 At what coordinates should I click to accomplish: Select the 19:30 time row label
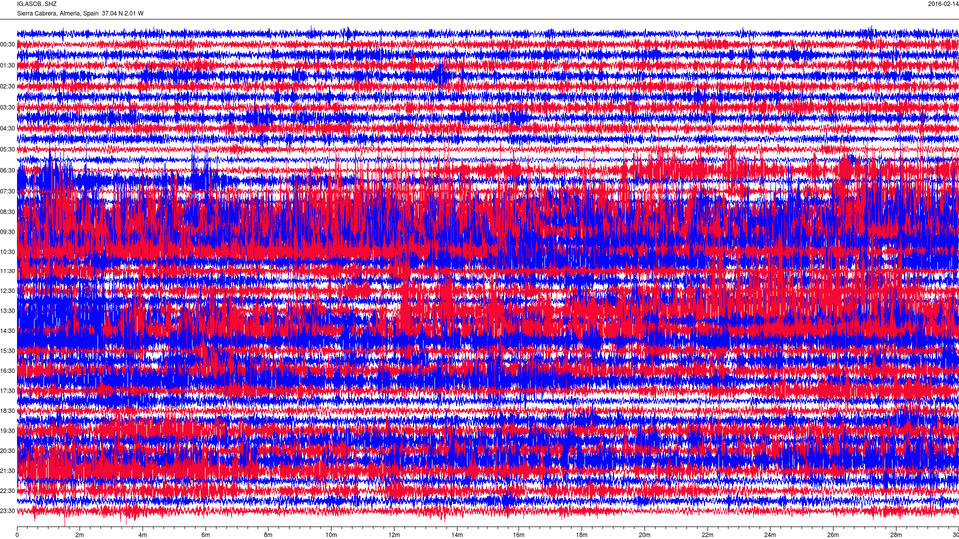pyautogui.click(x=8, y=431)
